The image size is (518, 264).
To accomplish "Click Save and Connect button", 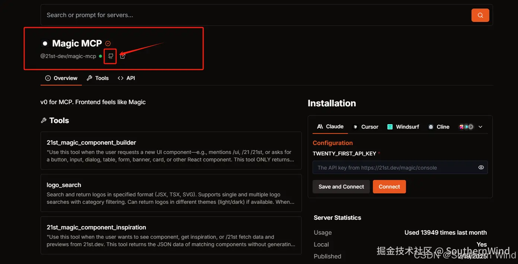I will (341, 187).
